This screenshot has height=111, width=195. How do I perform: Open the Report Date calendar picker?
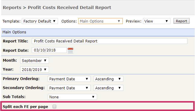tap(70, 50)
